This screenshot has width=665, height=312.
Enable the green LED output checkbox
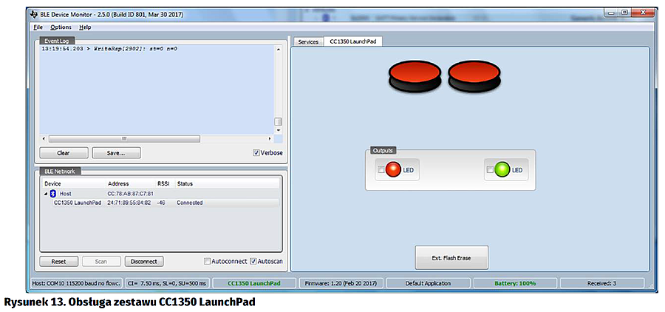click(x=490, y=170)
